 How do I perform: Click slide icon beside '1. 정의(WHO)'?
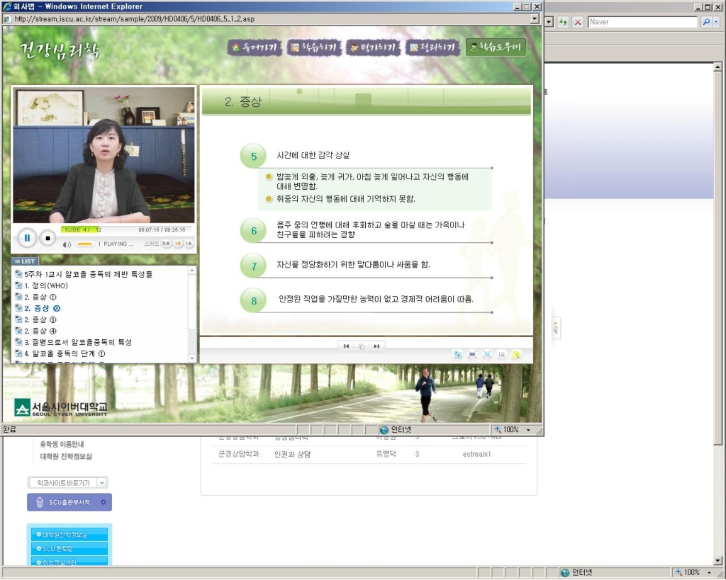(x=18, y=285)
